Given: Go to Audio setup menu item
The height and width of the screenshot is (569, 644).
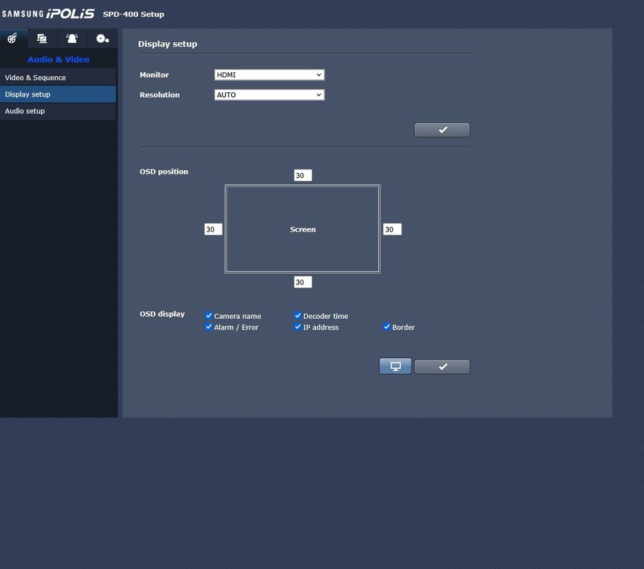Looking at the screenshot, I should [57, 111].
